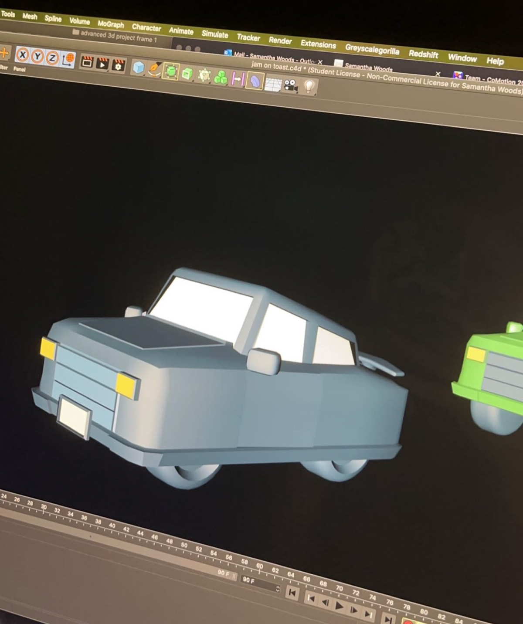Click the orange plus tool icon
Image resolution: width=523 pixels, height=624 pixels.
(4, 53)
